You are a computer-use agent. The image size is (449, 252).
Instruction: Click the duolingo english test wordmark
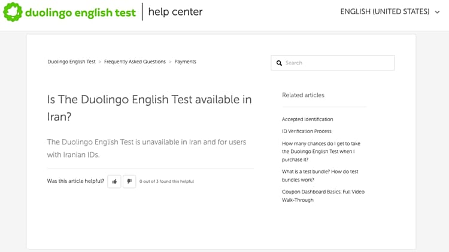click(80, 13)
